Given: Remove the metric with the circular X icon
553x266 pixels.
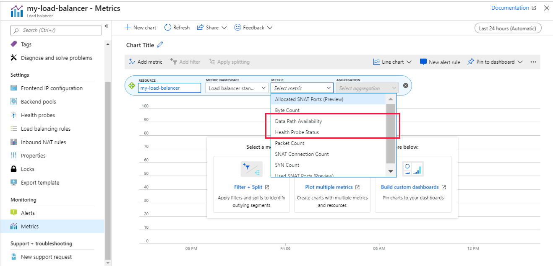Looking at the screenshot, I should pos(405,85).
